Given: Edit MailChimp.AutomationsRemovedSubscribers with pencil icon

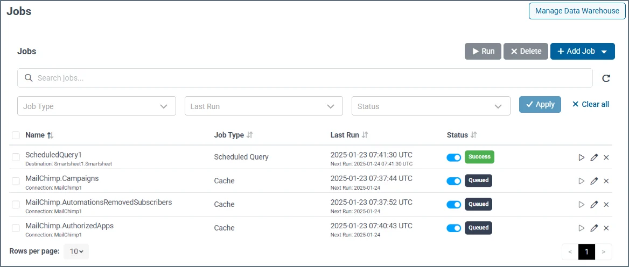Looking at the screenshot, I should (x=594, y=205).
